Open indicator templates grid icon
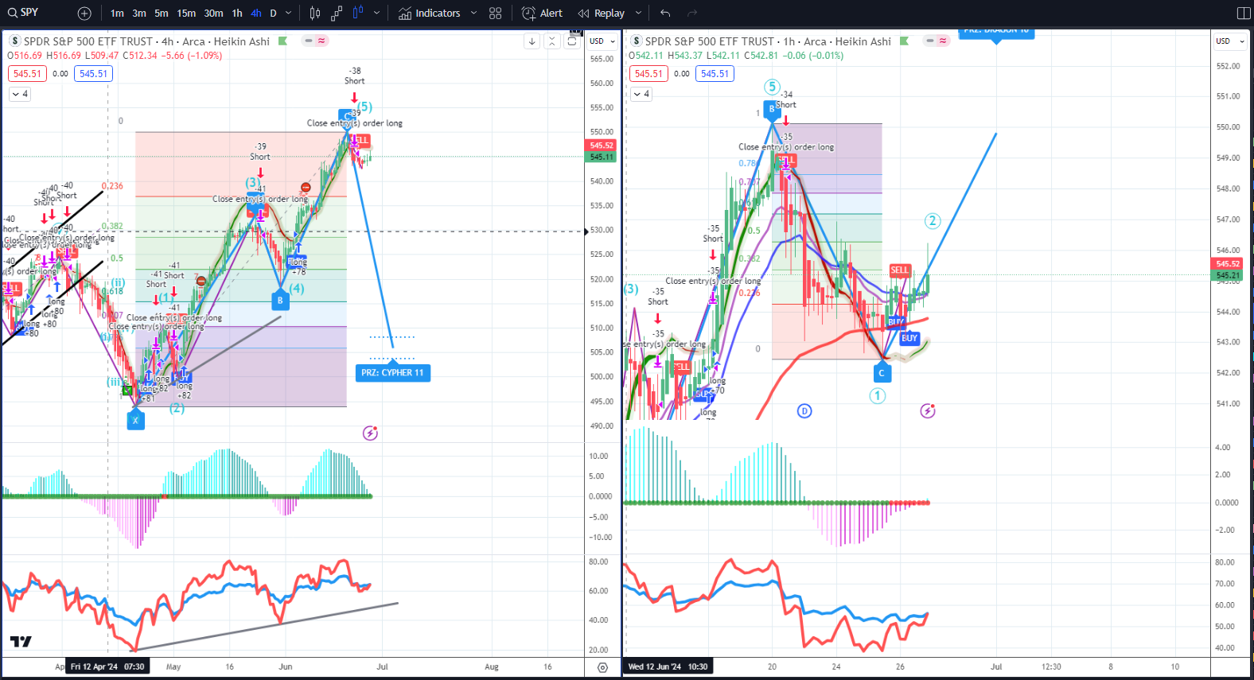The height and width of the screenshot is (680, 1254). 496,14
